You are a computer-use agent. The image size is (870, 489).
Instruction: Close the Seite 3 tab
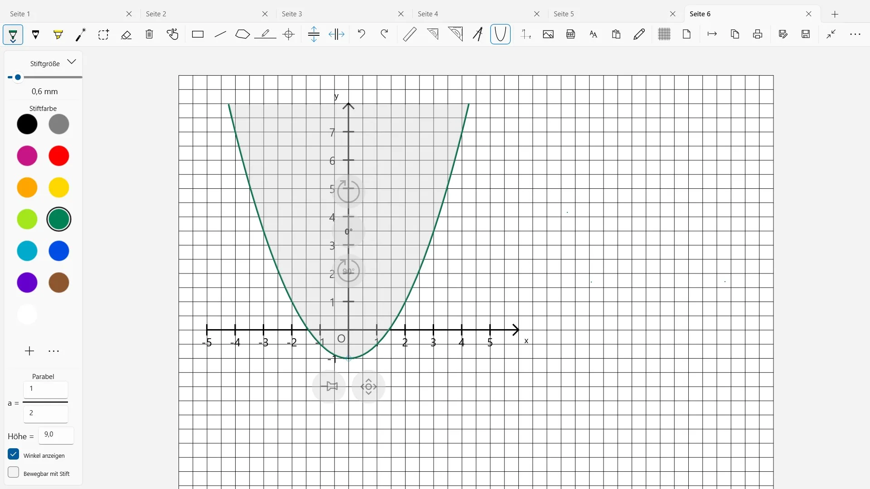click(x=401, y=14)
